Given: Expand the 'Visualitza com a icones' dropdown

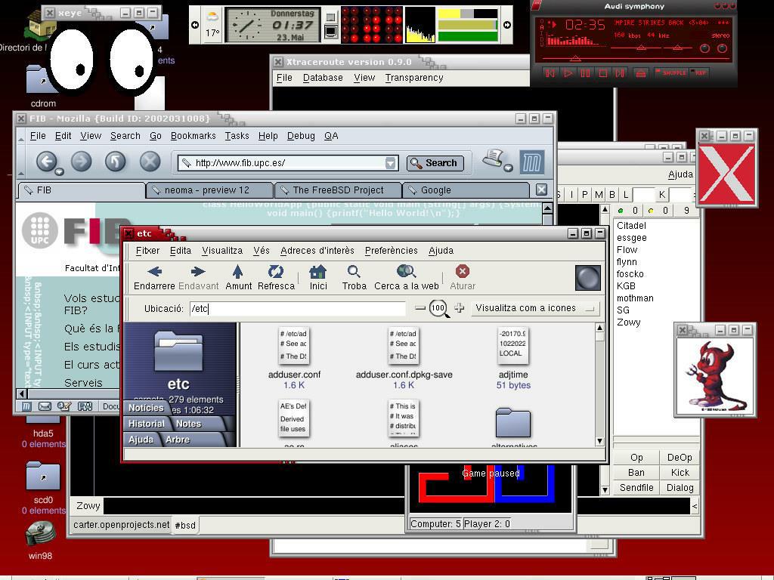Looking at the screenshot, I should pyautogui.click(x=535, y=308).
